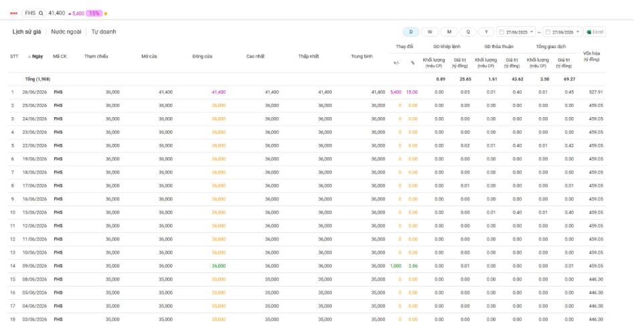Screen dimensions: 634x326
Task: Click date 12/06/2026 in row 11
Action: pos(35,226)
